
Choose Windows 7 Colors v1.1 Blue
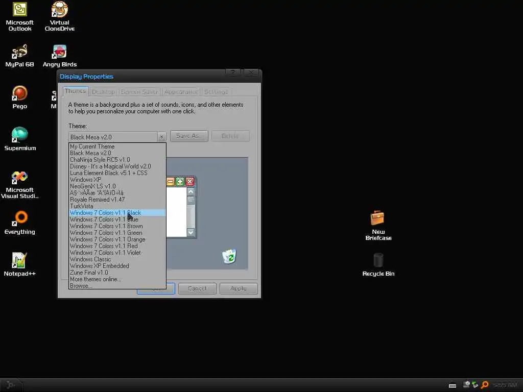(117, 219)
